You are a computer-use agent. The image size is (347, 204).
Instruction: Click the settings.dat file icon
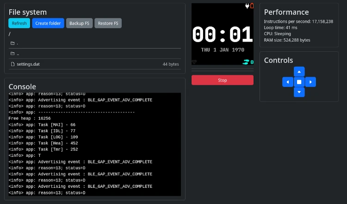click(12, 64)
